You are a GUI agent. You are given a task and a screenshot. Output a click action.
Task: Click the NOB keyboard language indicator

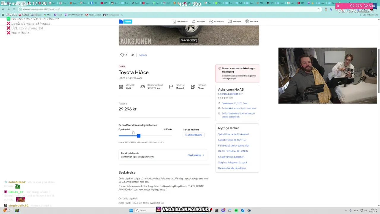(x=356, y=210)
